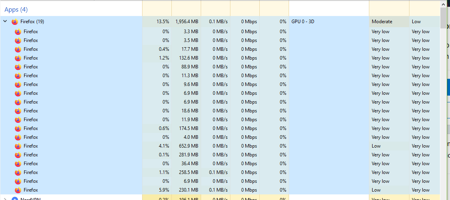Click the Firefox icon in the 230.1 MB row
This screenshot has height=200, width=450.
[x=18, y=190]
